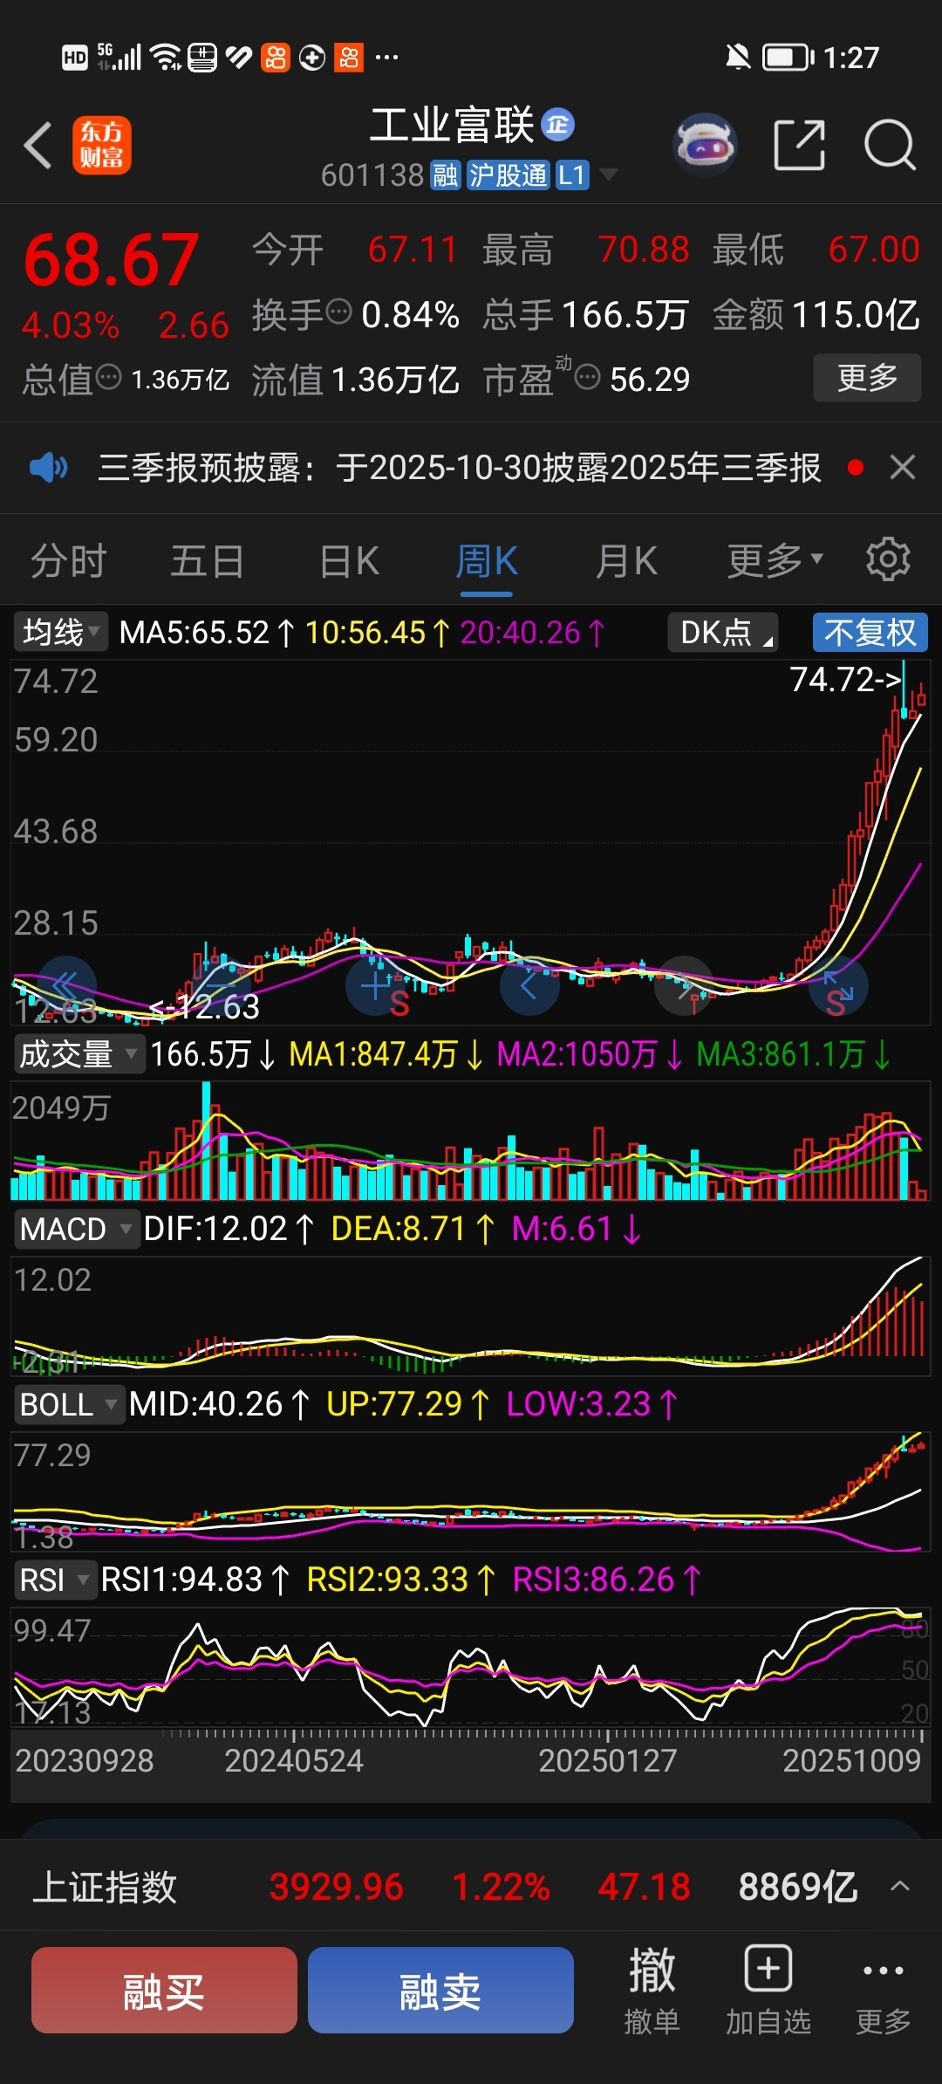Open chart settings gear icon
Image resolution: width=942 pixels, height=2084 pixels.
click(888, 559)
